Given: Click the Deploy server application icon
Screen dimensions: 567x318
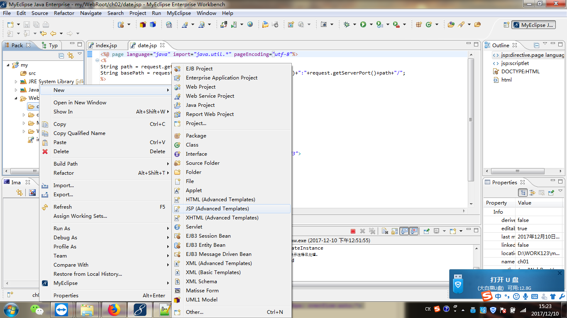Looking at the screenshot, I should point(224,25).
